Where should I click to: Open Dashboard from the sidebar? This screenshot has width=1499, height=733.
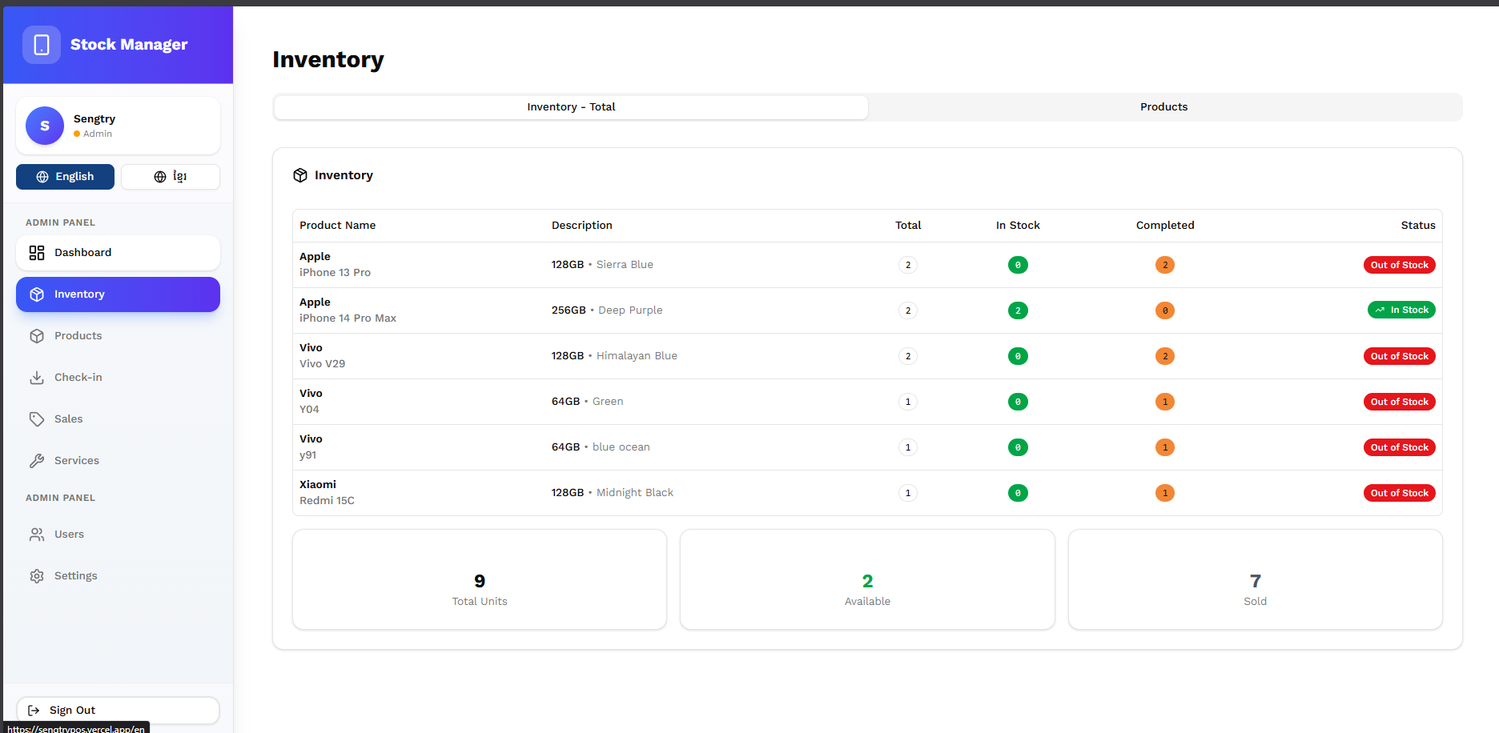click(x=118, y=253)
